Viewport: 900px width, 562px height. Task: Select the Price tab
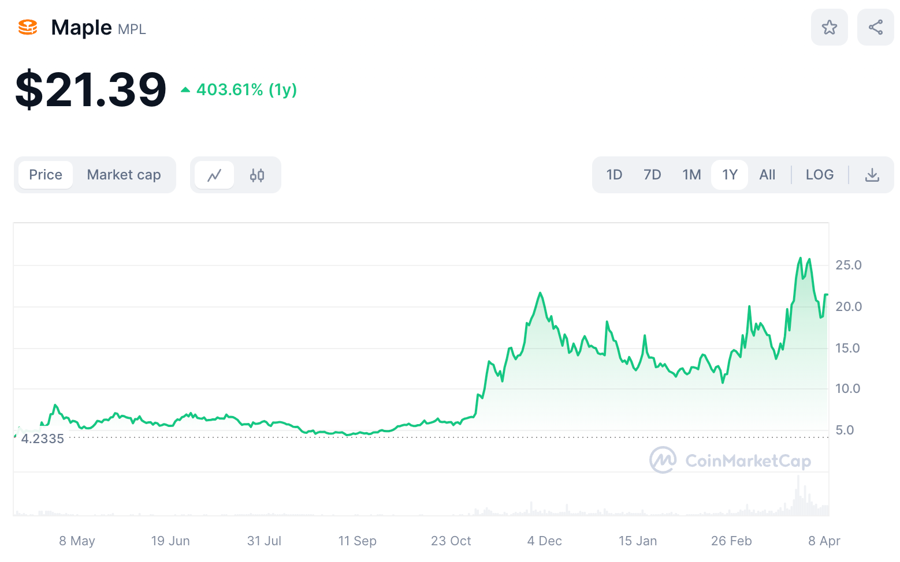point(46,175)
